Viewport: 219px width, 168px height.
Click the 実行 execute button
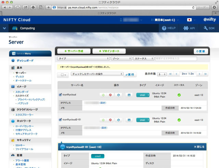tap(130, 75)
